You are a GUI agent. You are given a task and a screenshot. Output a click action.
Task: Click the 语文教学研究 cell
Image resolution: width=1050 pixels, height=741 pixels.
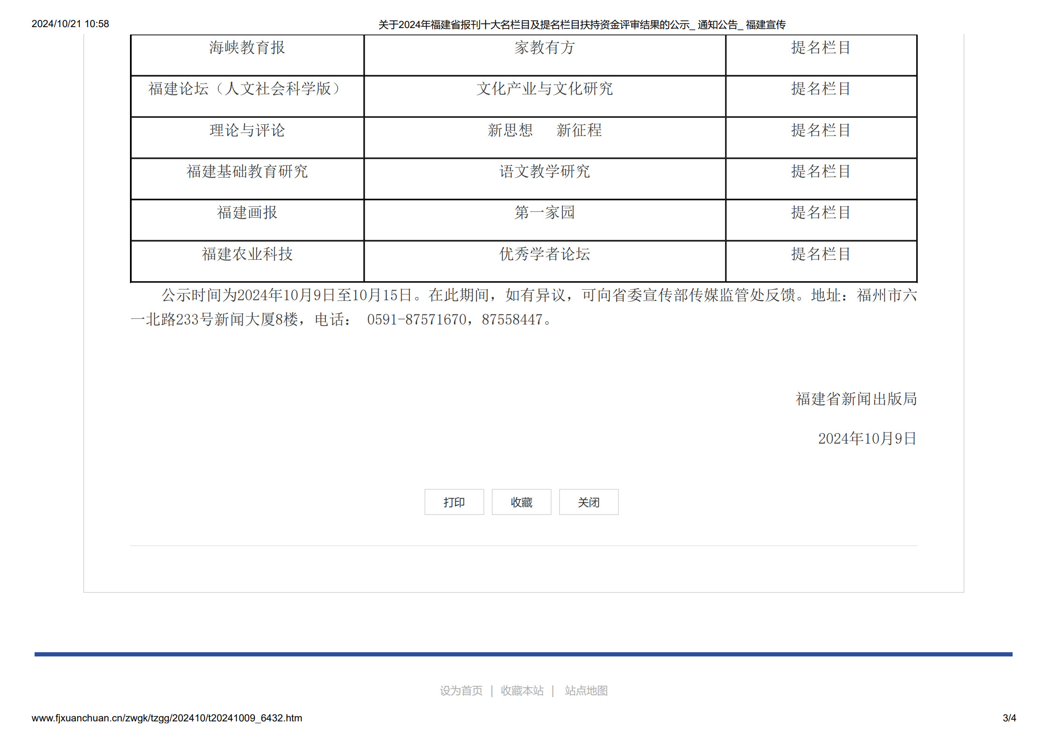coord(544,171)
